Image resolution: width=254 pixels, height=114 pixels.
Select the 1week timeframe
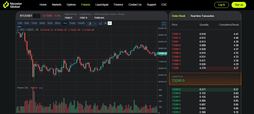tap(72, 23)
